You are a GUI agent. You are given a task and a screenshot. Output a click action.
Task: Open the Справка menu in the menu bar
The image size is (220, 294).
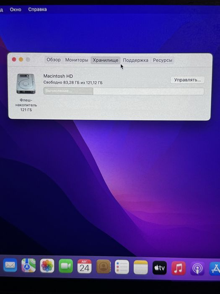click(x=37, y=9)
